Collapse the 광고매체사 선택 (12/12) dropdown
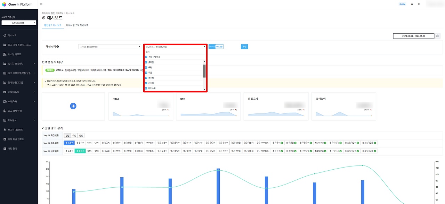 click(175, 46)
